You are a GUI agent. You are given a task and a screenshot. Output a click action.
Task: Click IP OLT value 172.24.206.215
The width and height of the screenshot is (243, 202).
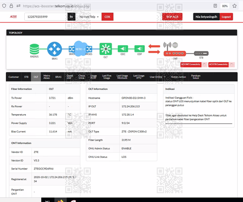pyautogui.click(x=131, y=106)
